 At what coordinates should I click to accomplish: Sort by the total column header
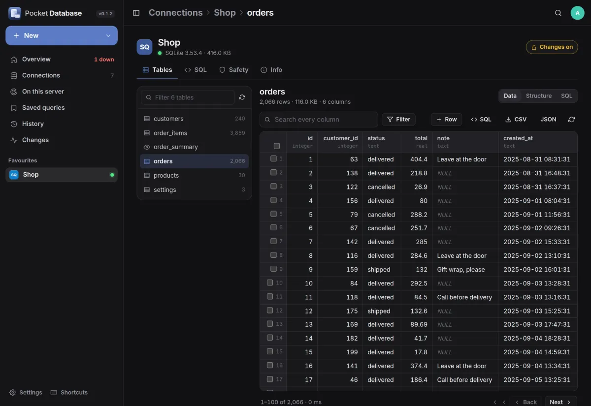pyautogui.click(x=416, y=142)
